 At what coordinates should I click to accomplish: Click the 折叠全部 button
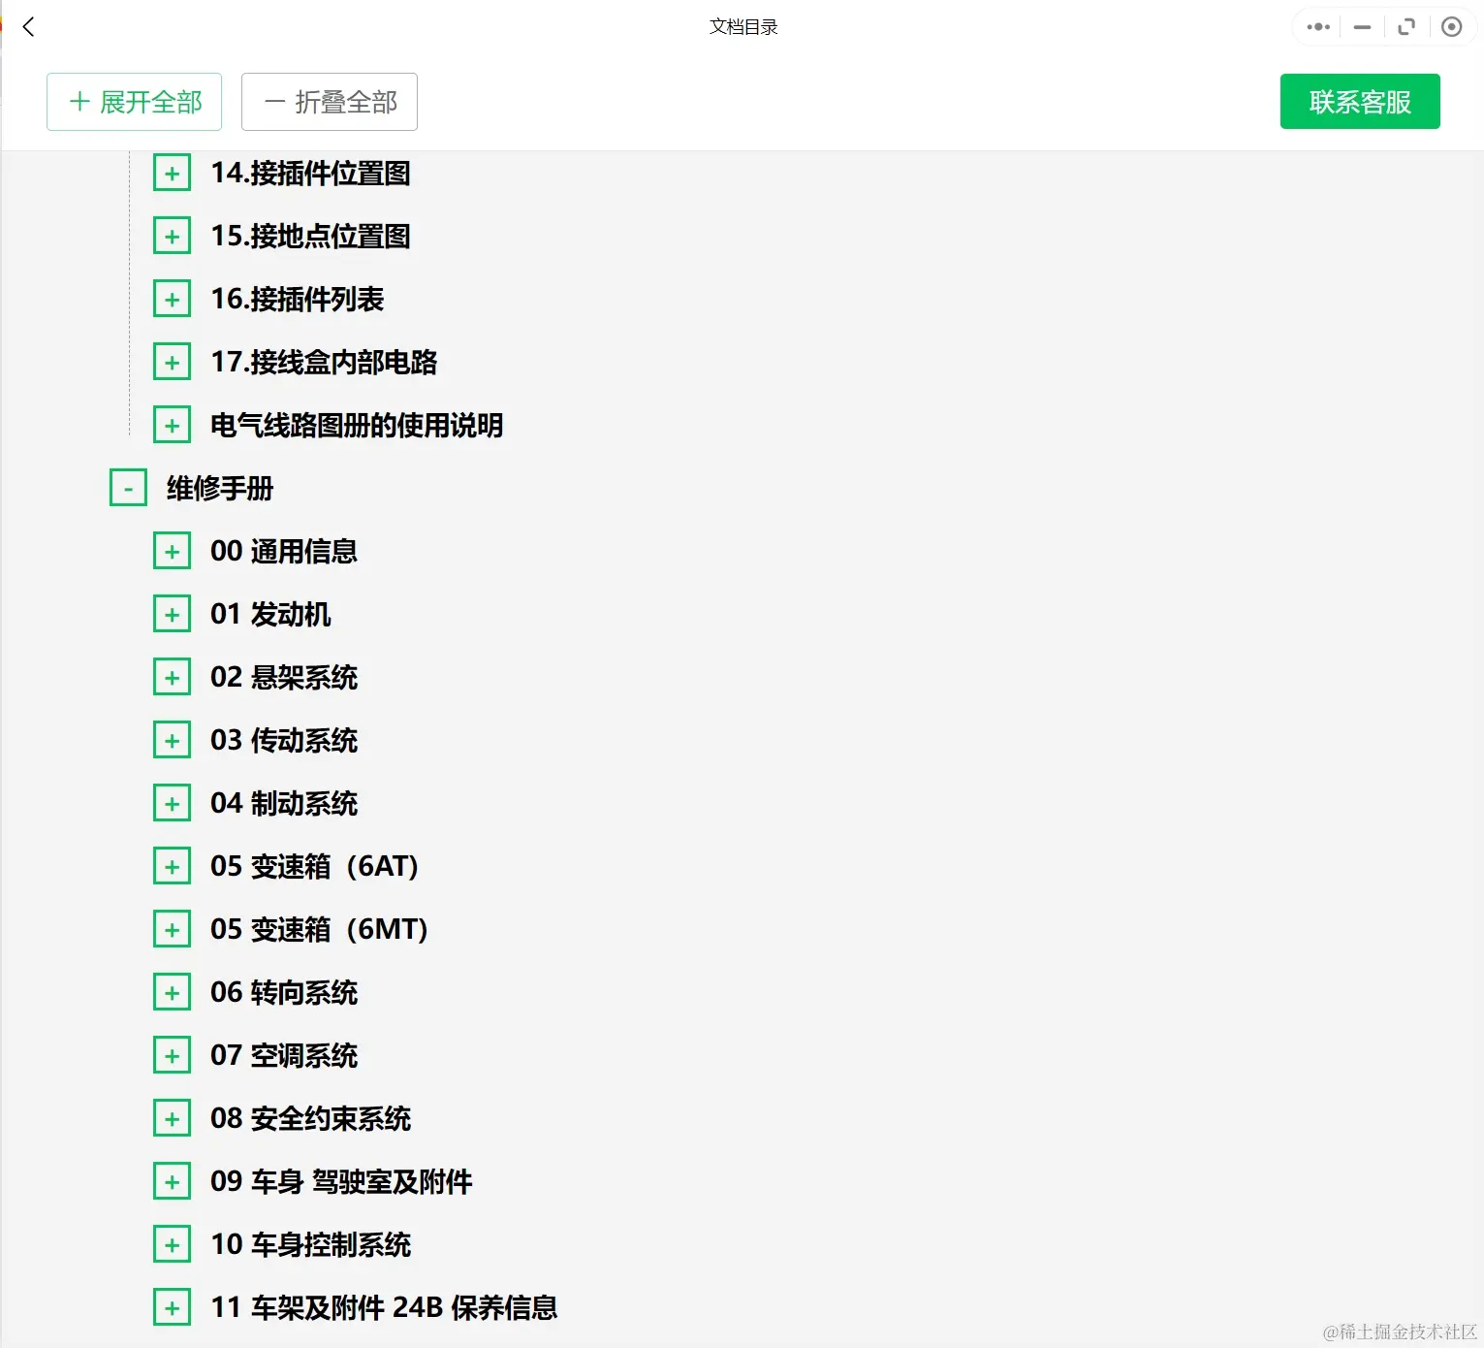pos(329,101)
